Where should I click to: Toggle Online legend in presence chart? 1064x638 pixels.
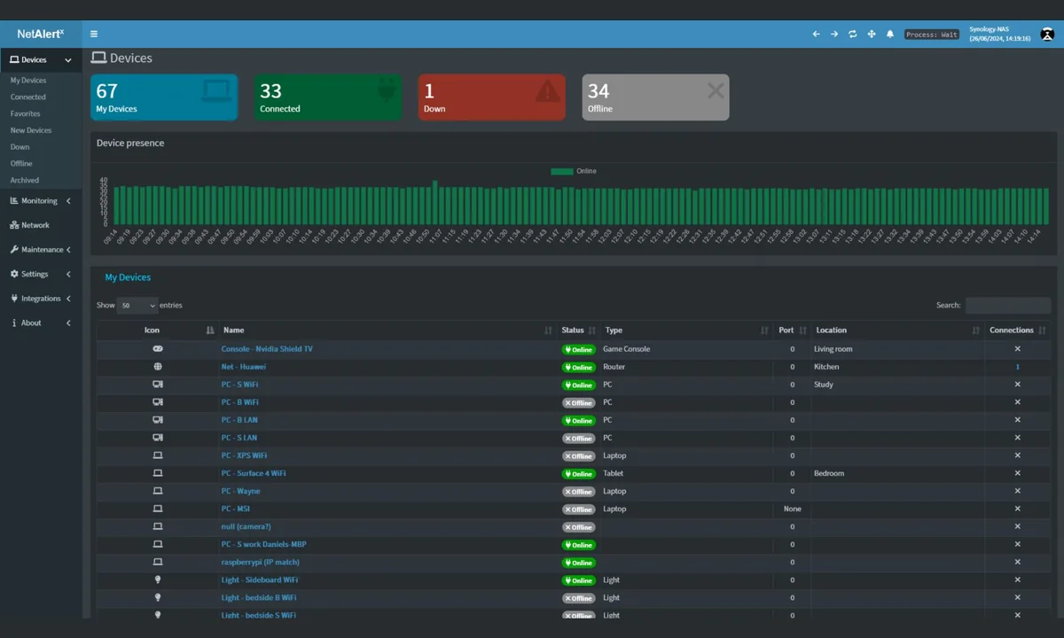pos(574,171)
